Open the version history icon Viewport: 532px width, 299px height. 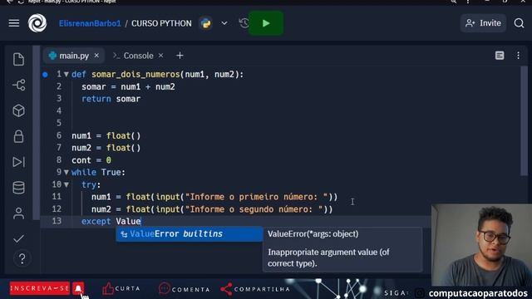[244, 23]
